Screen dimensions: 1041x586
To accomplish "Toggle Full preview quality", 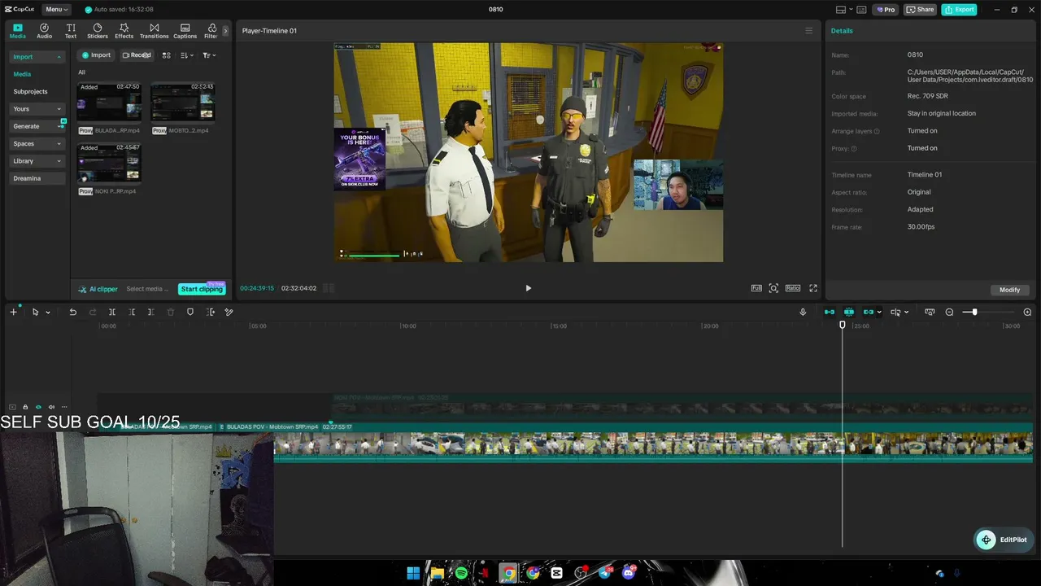I will [756, 288].
